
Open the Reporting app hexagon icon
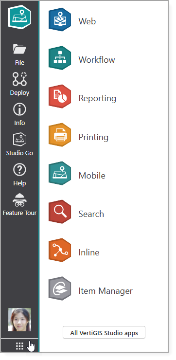click(60, 96)
